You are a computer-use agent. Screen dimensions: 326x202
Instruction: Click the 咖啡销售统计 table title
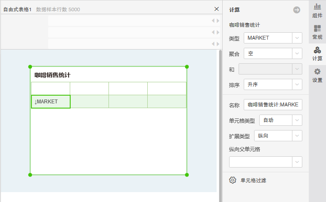(53, 75)
